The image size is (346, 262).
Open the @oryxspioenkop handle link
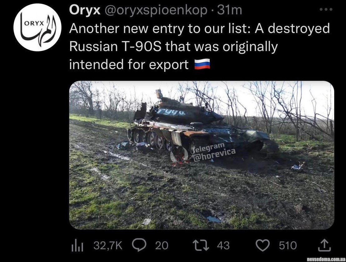(x=156, y=10)
